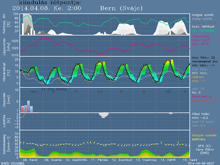The image size is (220, 165).
Task: Click the 'Opre Gábor' author name
Action: [204, 149]
